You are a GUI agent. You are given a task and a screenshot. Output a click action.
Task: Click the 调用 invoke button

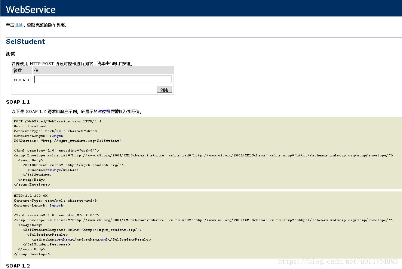tap(164, 90)
